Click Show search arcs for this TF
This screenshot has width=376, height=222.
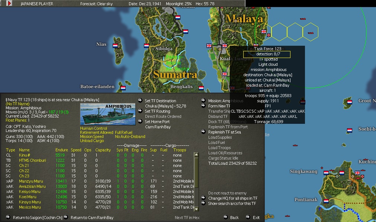(232, 203)
